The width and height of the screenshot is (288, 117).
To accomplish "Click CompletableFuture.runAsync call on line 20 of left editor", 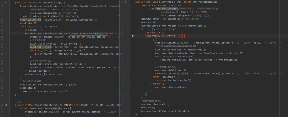I will 89,33.
